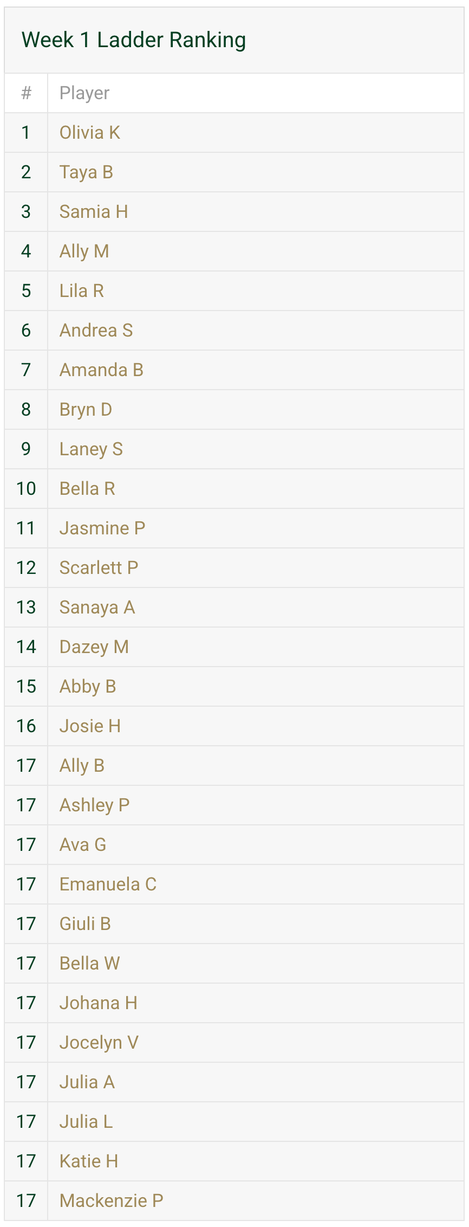The width and height of the screenshot is (469, 1227).
Task: Click the Jasmine P link
Action: 102,528
